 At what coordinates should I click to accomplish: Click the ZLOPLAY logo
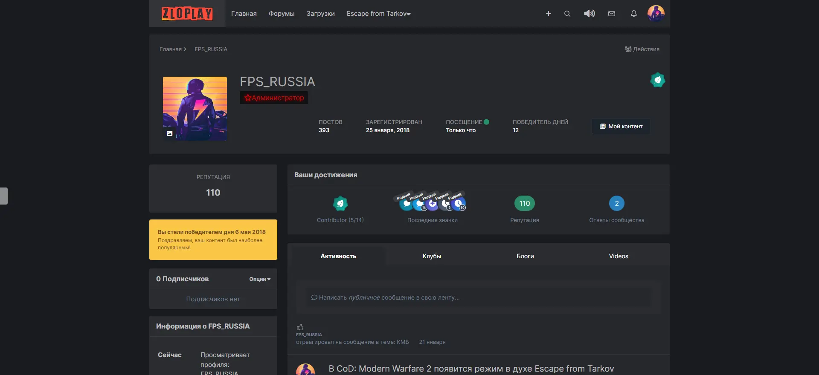187,14
